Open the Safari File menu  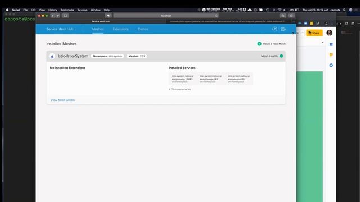pos(25,10)
